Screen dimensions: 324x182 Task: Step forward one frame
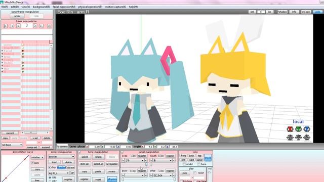(x=35, y=26)
